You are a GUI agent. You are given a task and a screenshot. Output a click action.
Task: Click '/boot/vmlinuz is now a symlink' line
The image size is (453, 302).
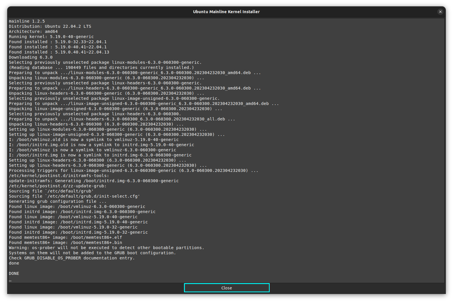92,150
